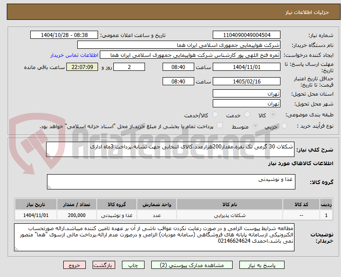Screen dimensions: 341x277
Task: Click the خروج exit button
Action: [75, 265]
